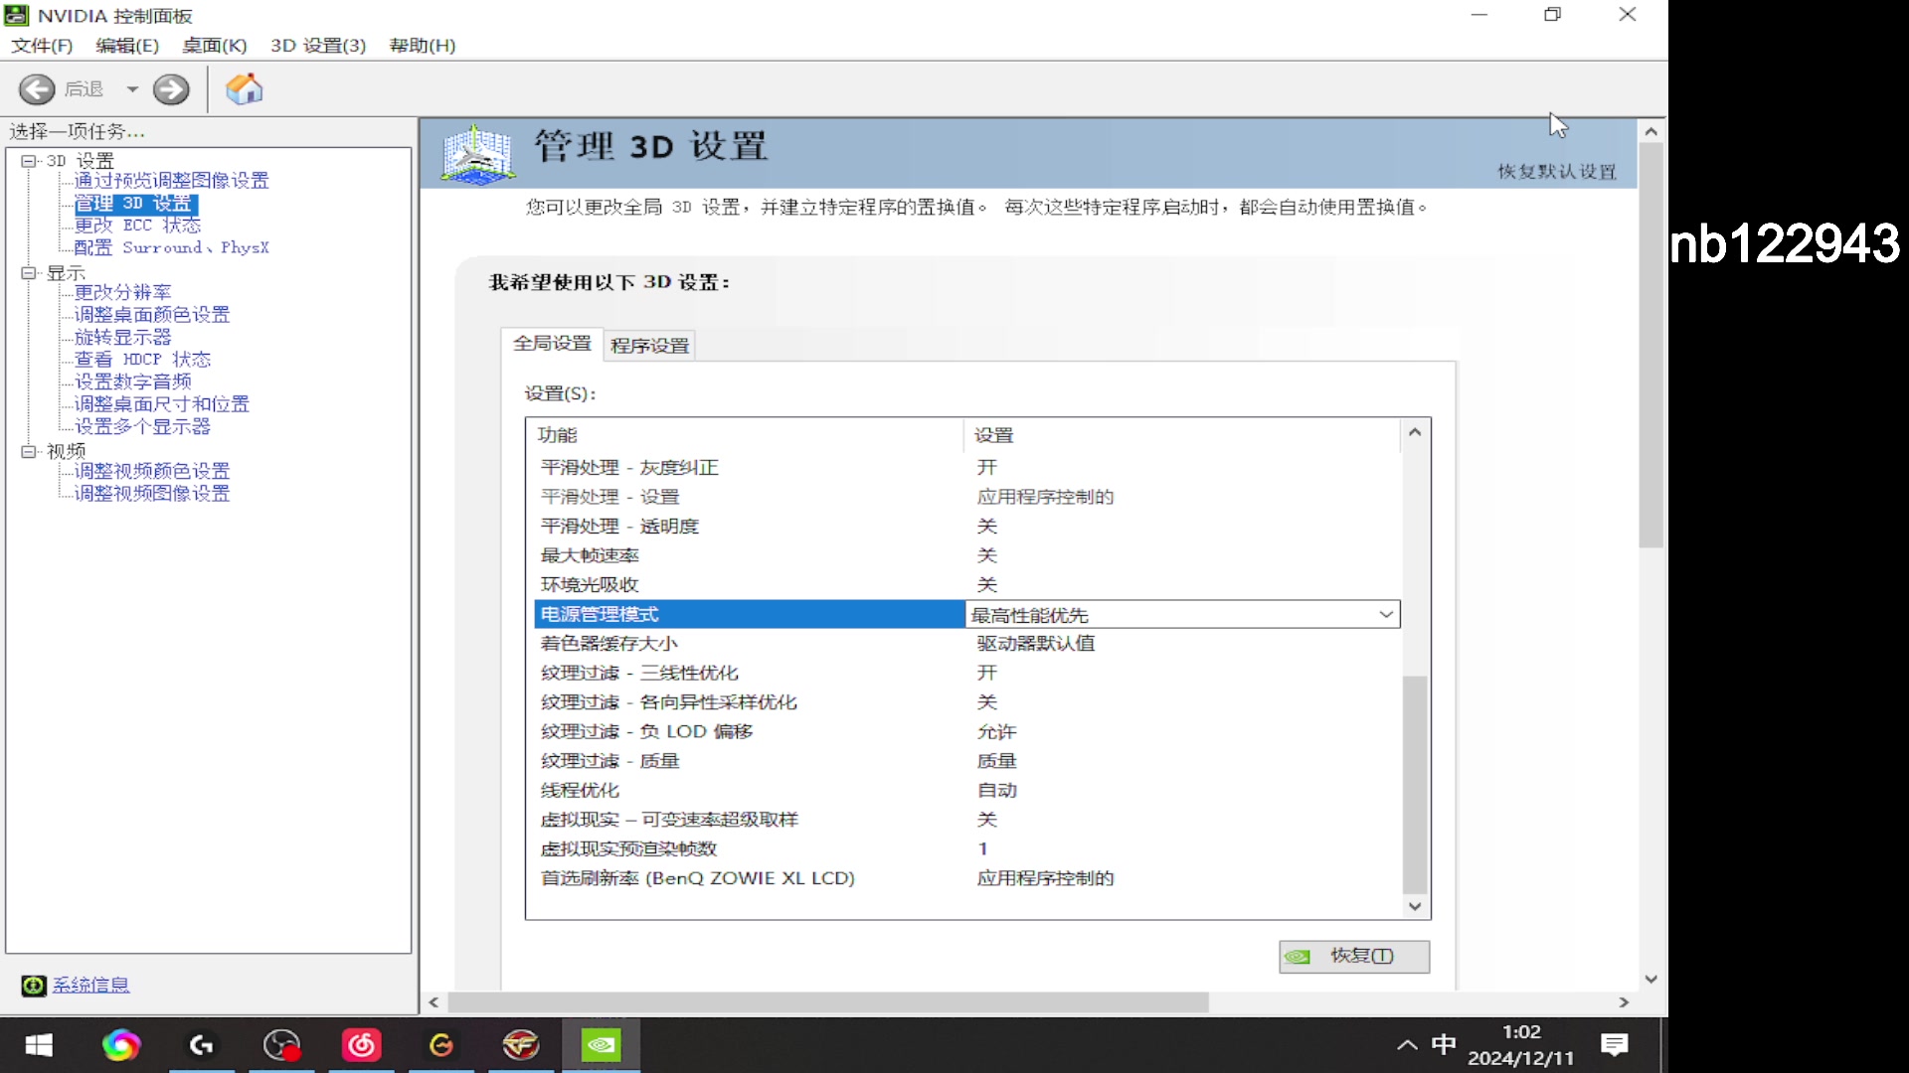Select 管理 3D 设置 tree item
Viewport: 1909px width, 1073px height.
click(x=136, y=204)
